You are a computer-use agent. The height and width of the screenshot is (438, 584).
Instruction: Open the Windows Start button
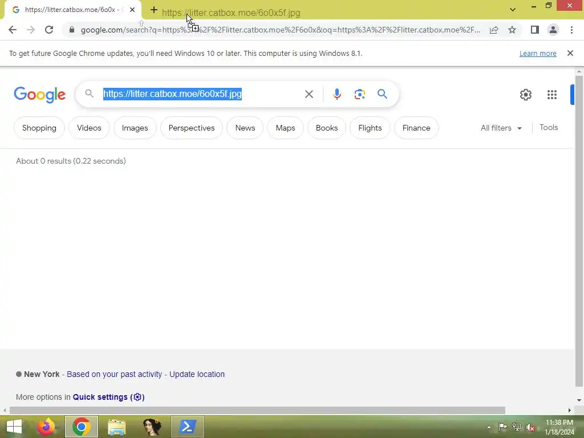14,427
